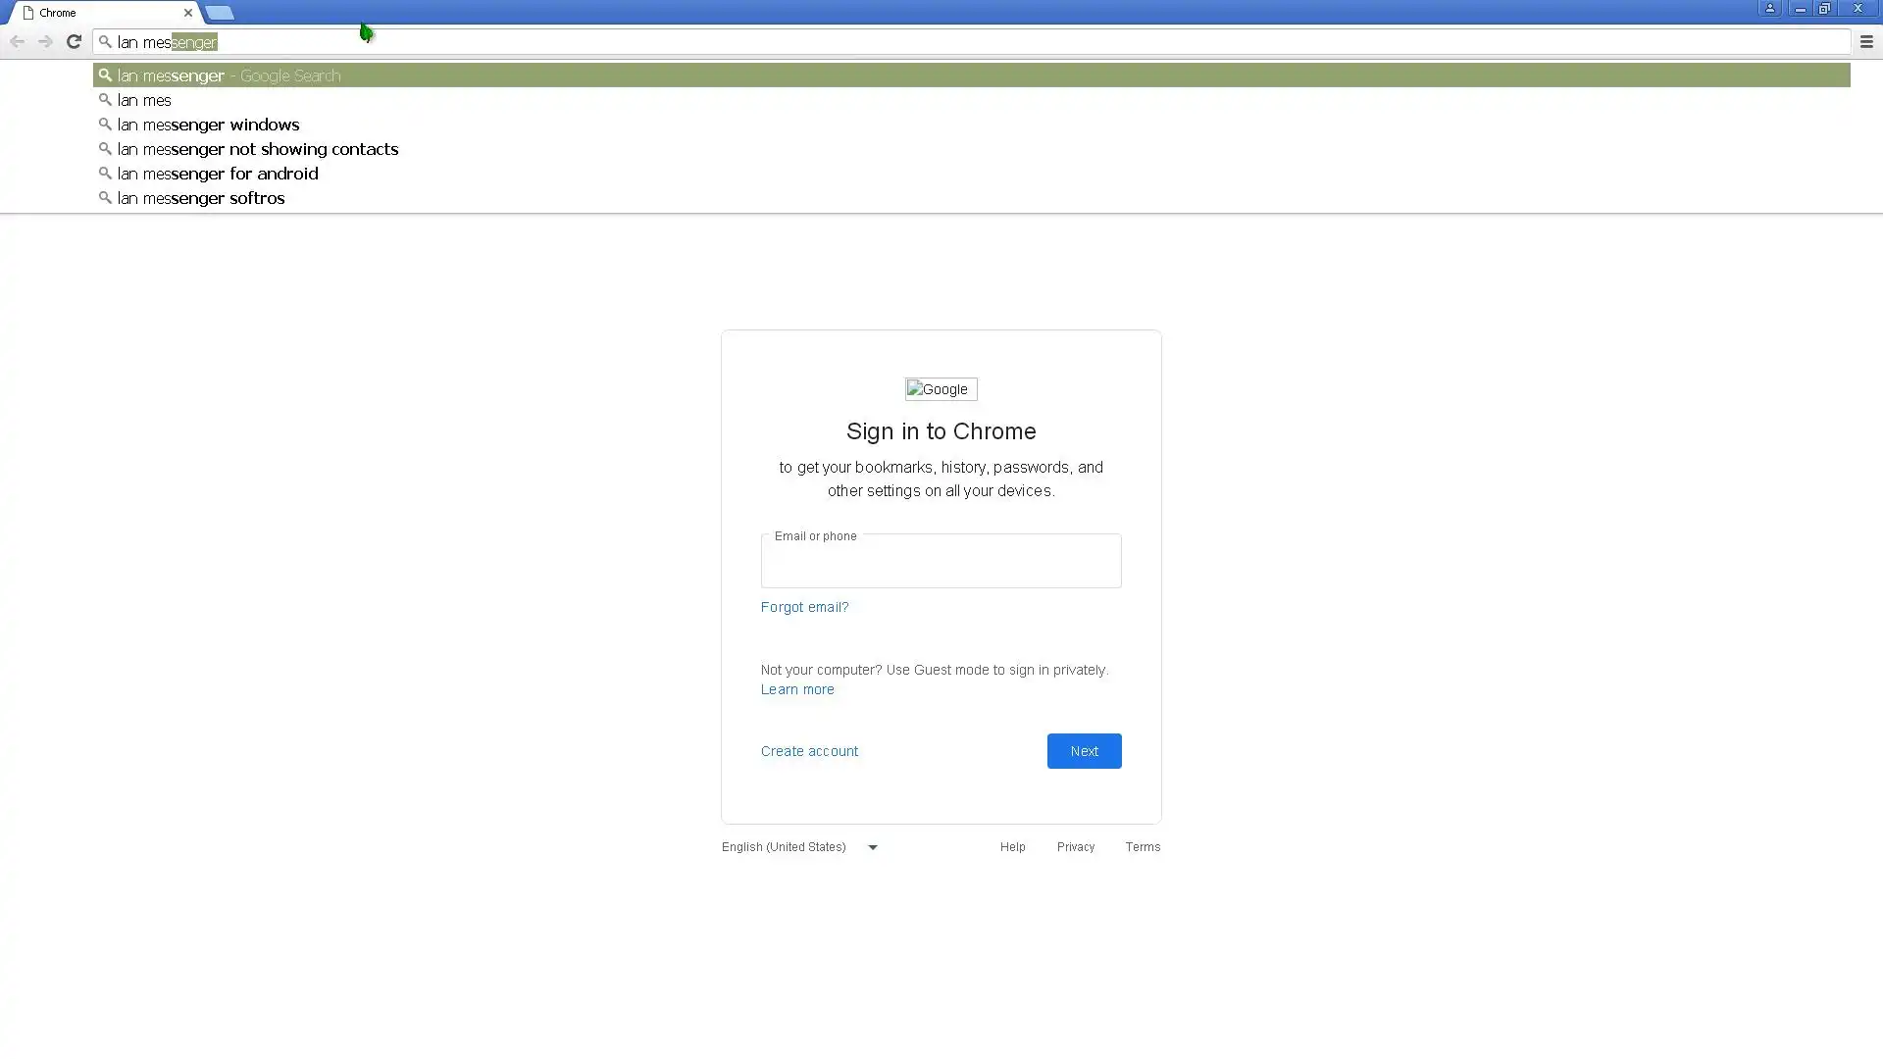Pick 'lan messenger not showing contacts' suggestion
Screen dimensions: 1883x1059
tap(257, 149)
